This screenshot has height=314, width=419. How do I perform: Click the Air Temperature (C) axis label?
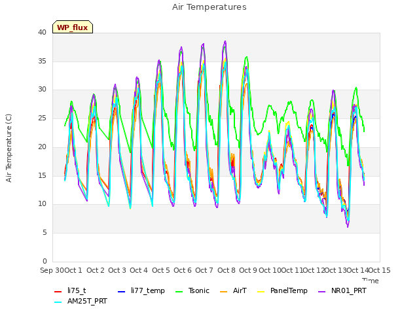[9, 148]
